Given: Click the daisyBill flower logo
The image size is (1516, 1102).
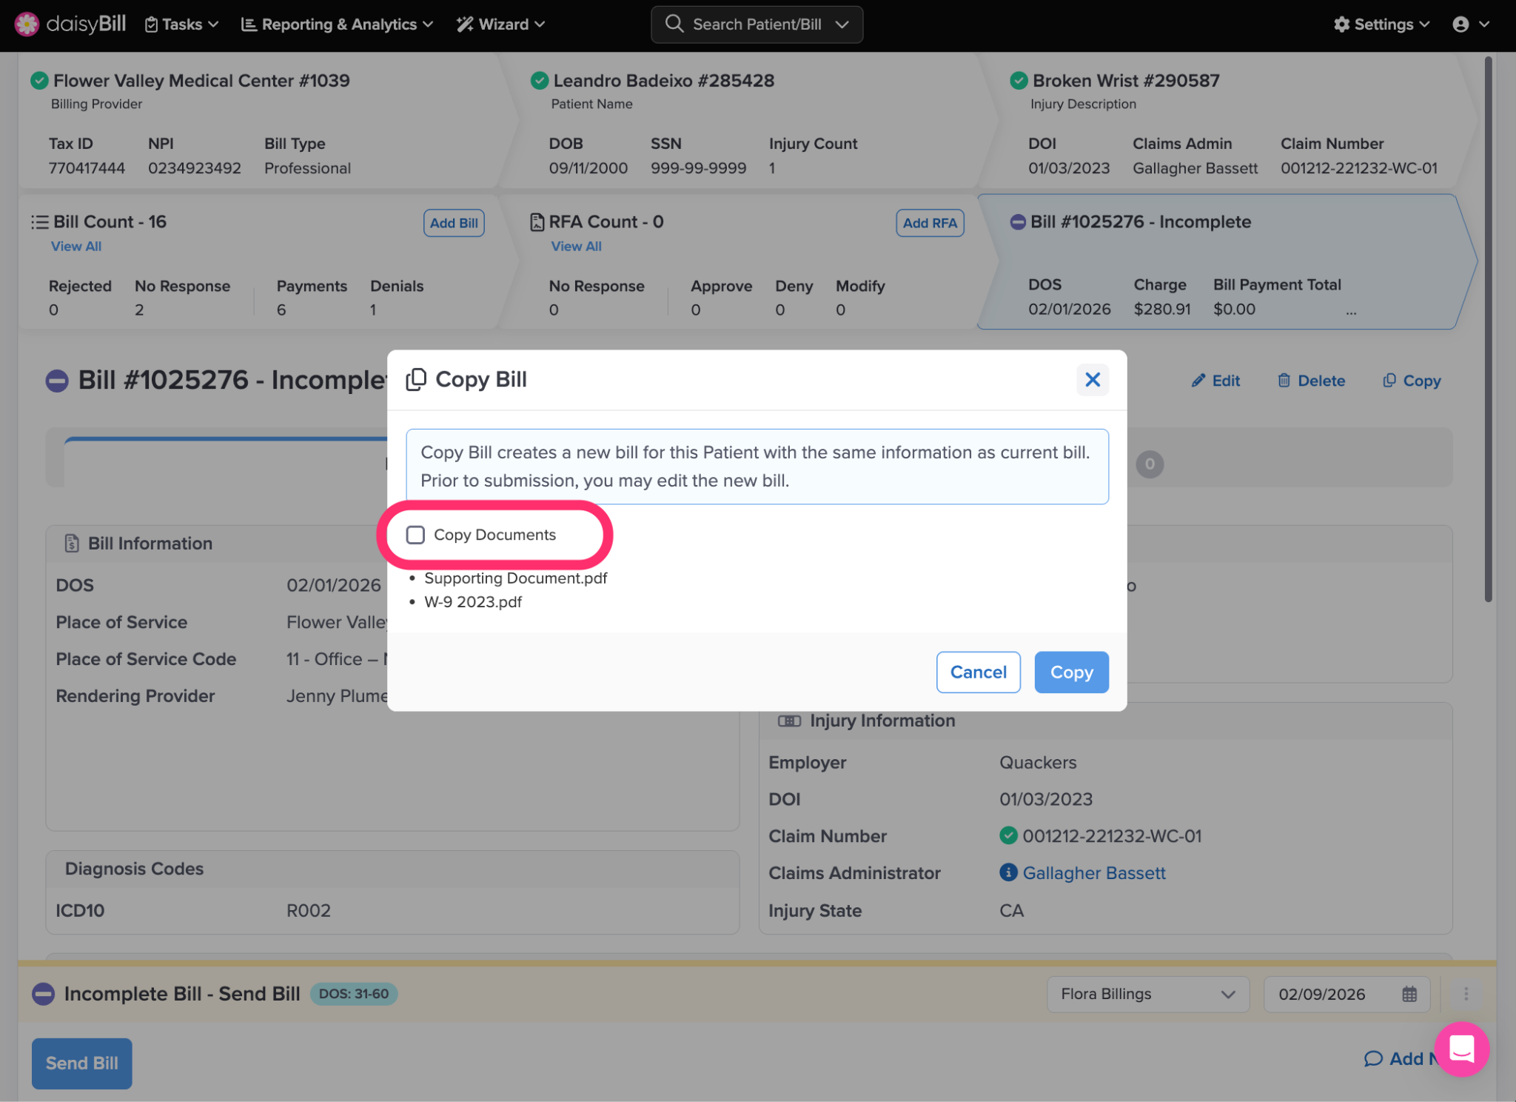Looking at the screenshot, I should click(x=27, y=24).
